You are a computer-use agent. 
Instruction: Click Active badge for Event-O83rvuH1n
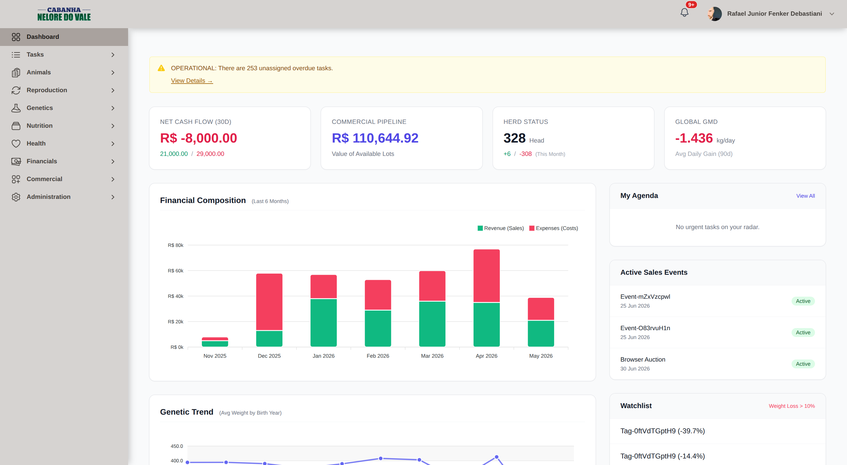803,333
